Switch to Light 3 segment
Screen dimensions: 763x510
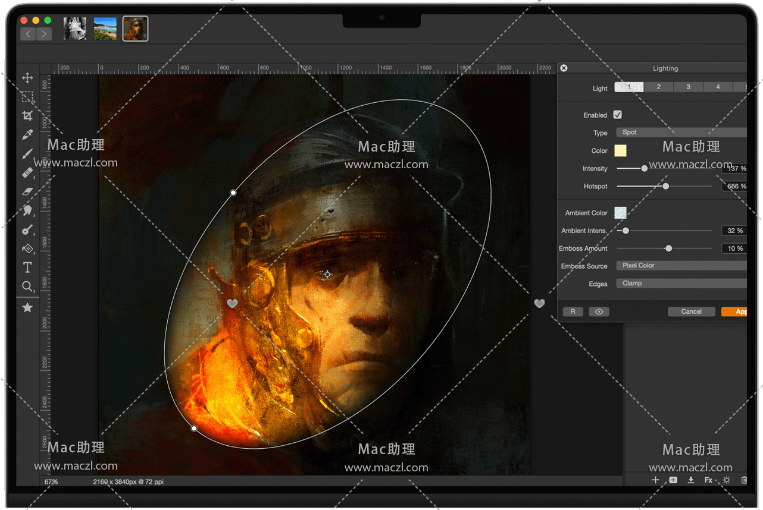(688, 87)
